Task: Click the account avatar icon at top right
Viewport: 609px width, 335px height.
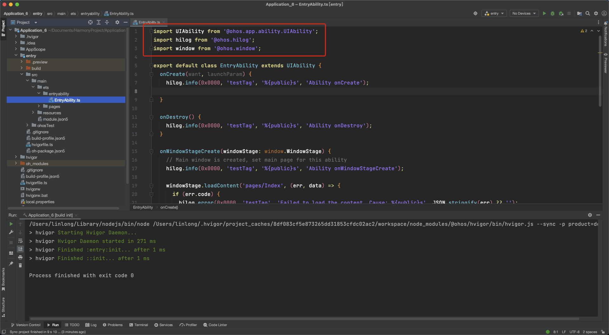Action: tap(604, 13)
